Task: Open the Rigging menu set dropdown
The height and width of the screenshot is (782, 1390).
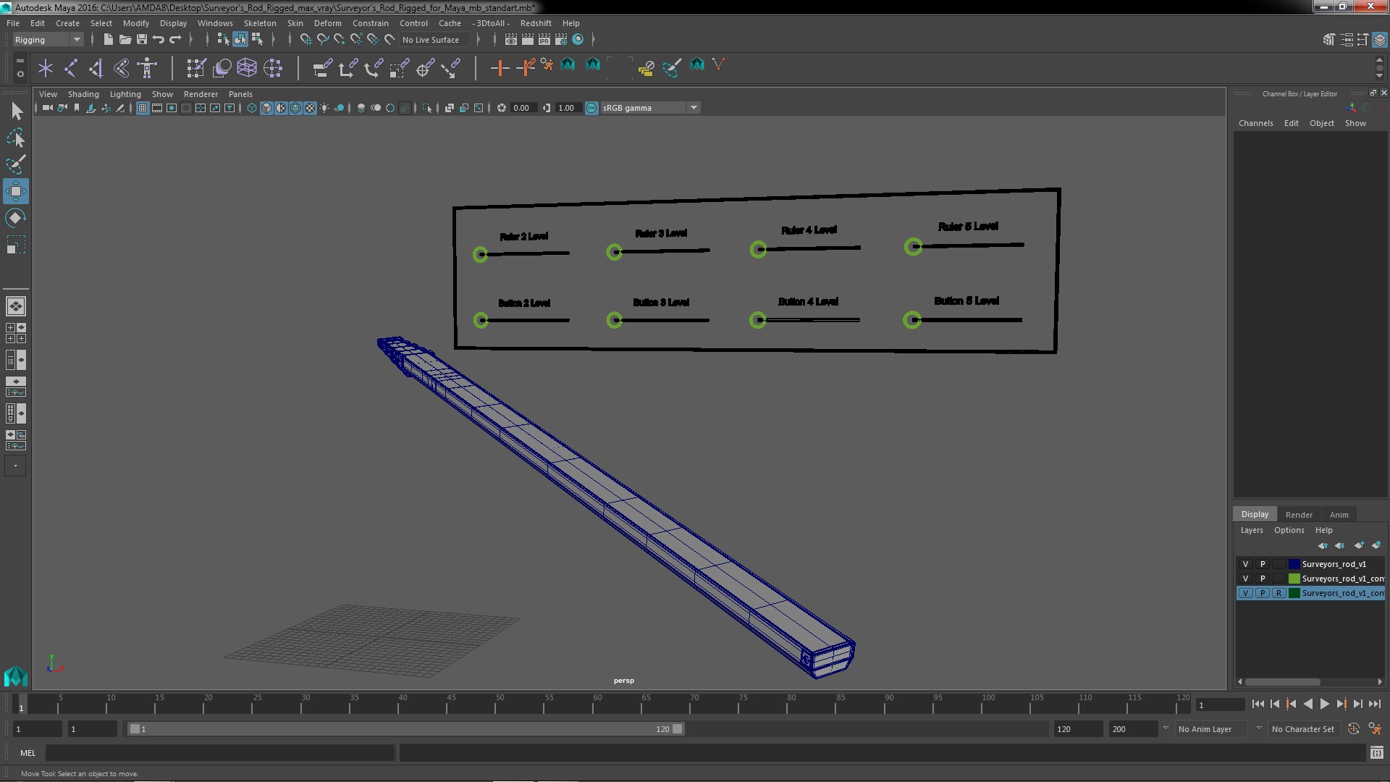Action: coord(48,40)
